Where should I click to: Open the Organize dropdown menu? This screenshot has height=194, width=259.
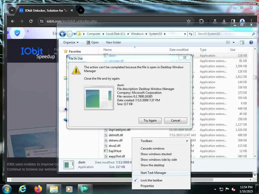click(x=71, y=42)
